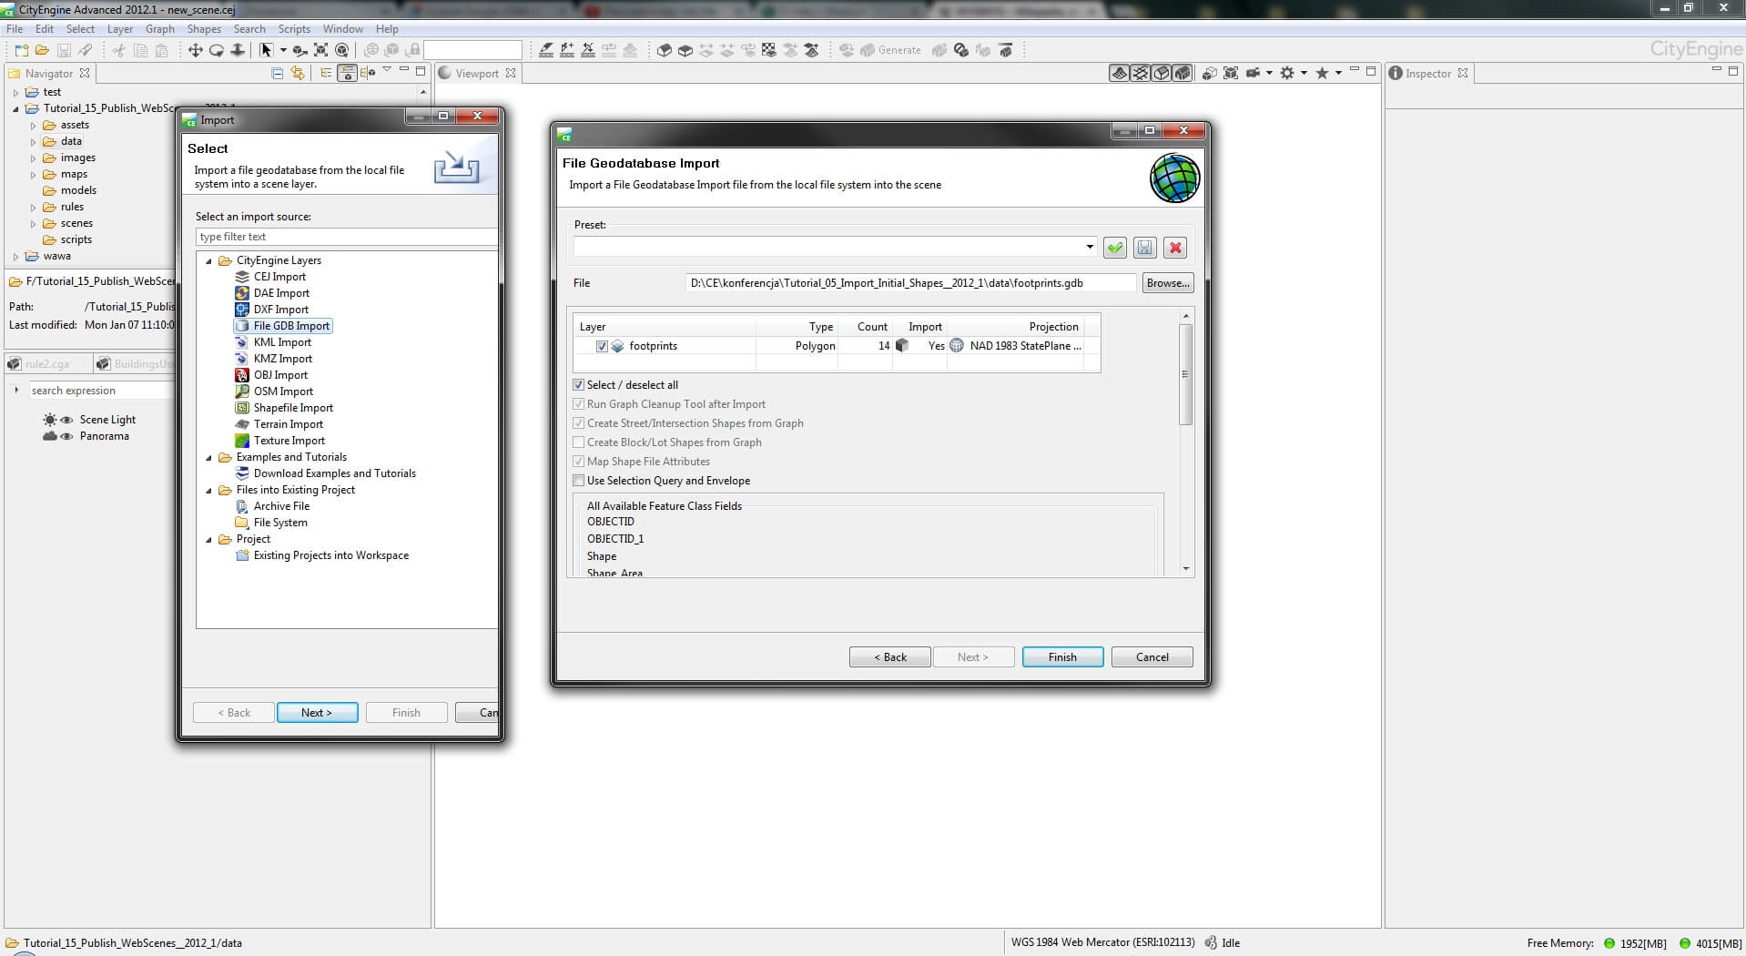Open the Layer menu
1746x956 pixels.
pos(120,29)
